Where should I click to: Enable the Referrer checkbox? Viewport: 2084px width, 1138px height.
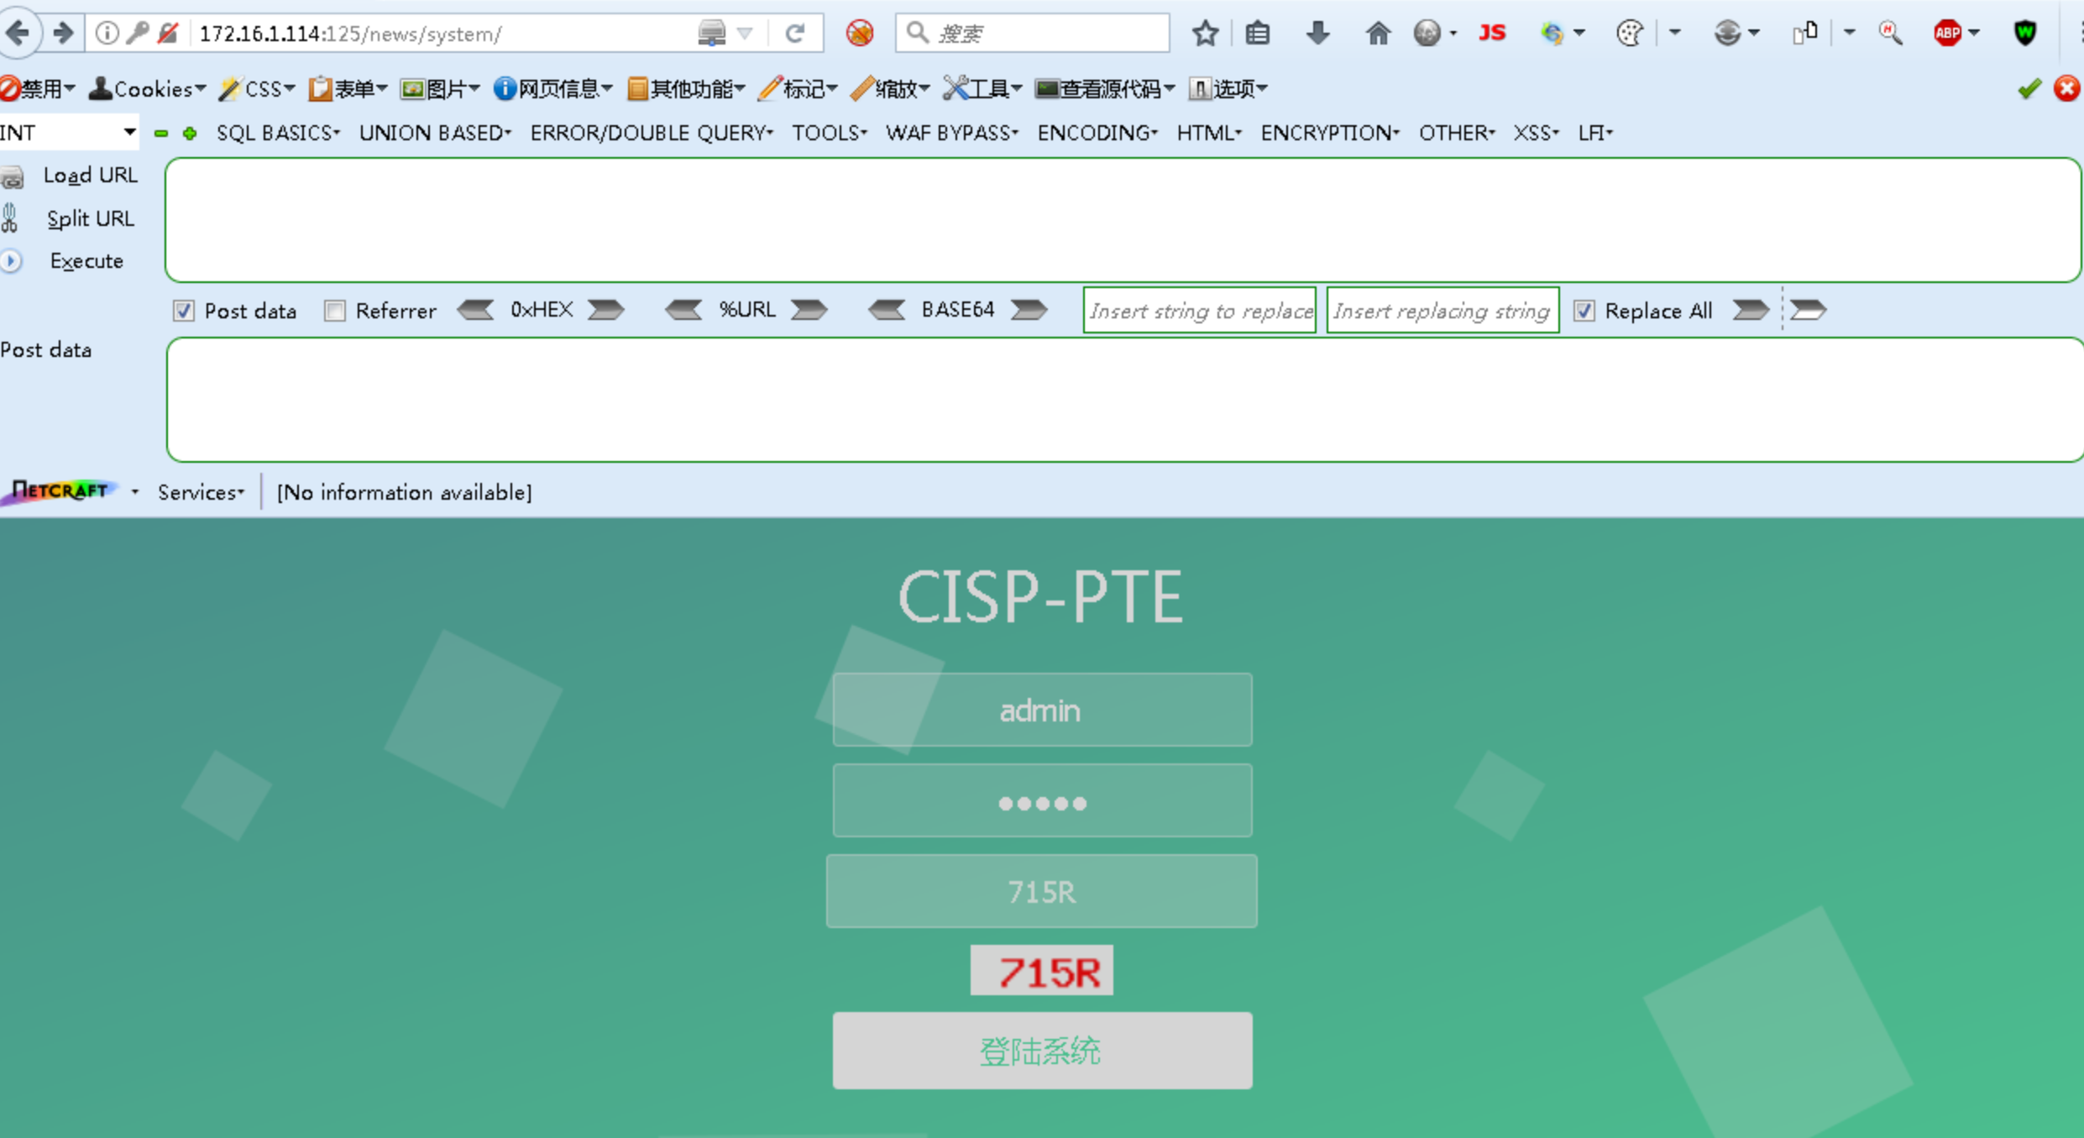tap(335, 311)
